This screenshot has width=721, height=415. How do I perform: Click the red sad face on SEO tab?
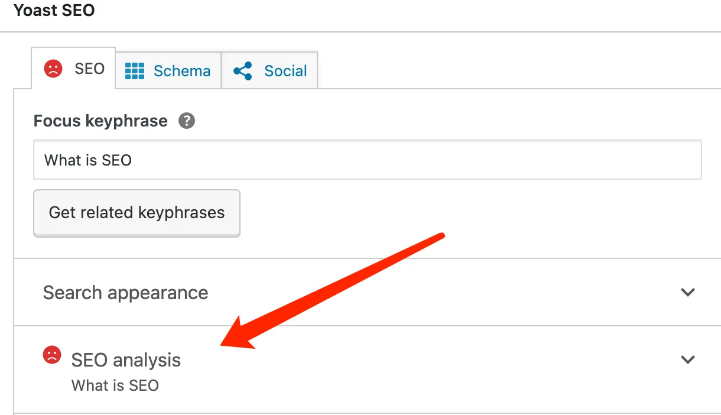(53, 69)
